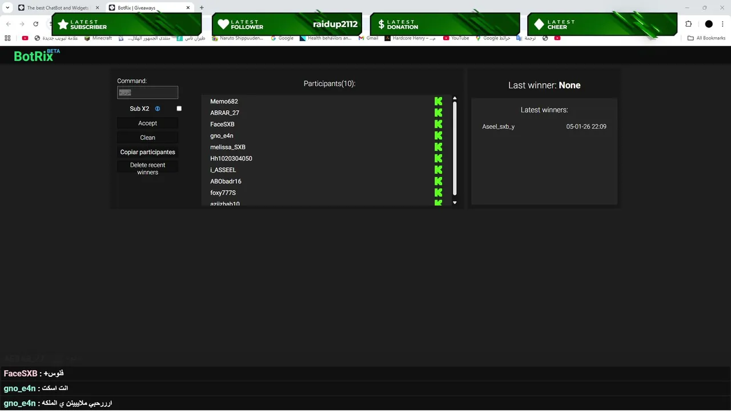This screenshot has height=411, width=731.
Task: Open the Health behaviors bookmark
Action: pos(326,38)
